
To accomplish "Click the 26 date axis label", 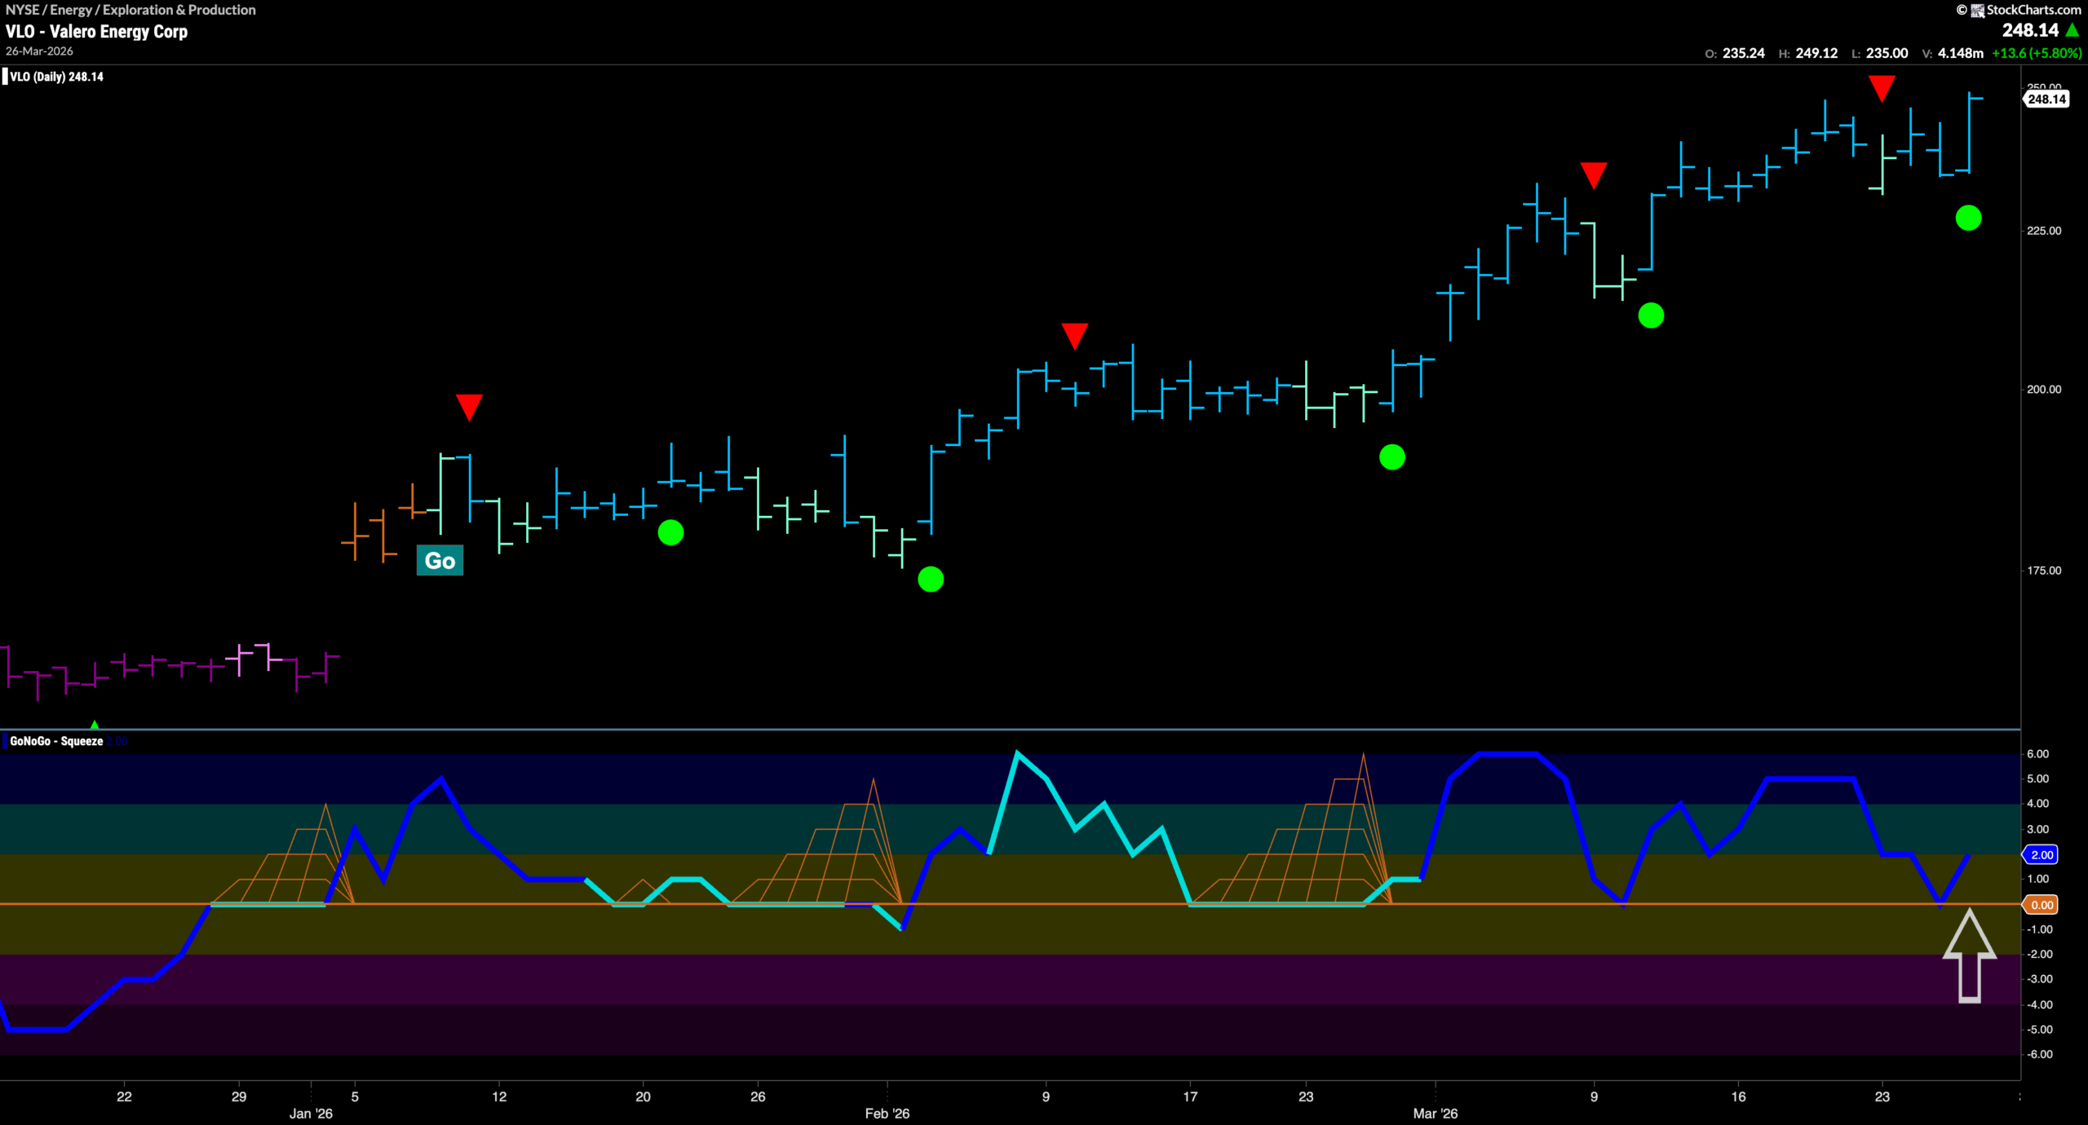I will (x=758, y=1096).
